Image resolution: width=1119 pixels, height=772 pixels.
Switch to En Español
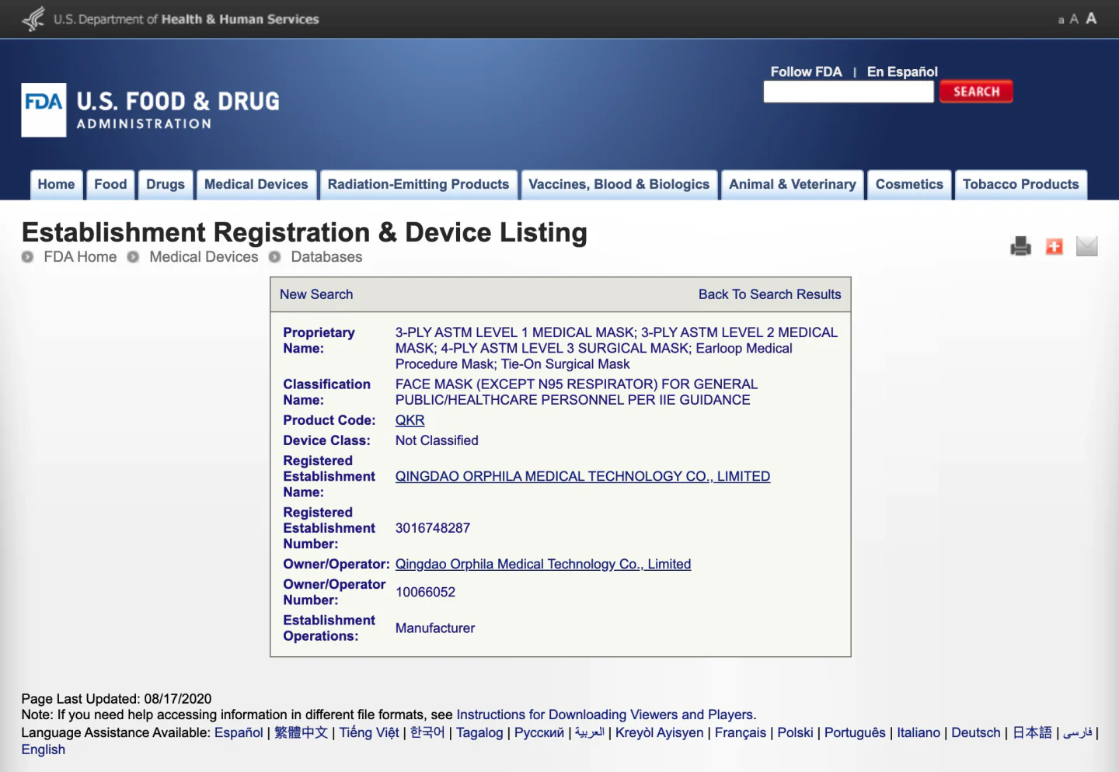click(902, 71)
